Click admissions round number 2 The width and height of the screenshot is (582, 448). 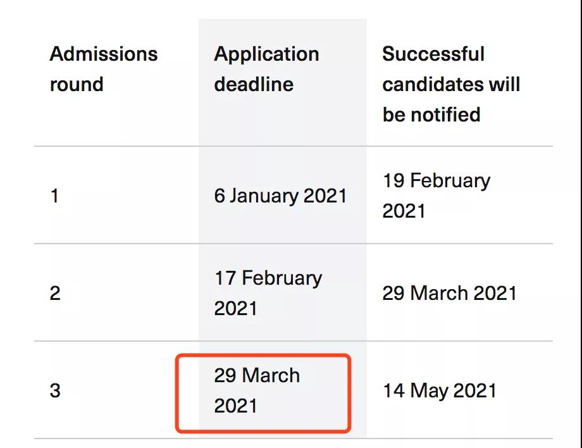tap(55, 293)
